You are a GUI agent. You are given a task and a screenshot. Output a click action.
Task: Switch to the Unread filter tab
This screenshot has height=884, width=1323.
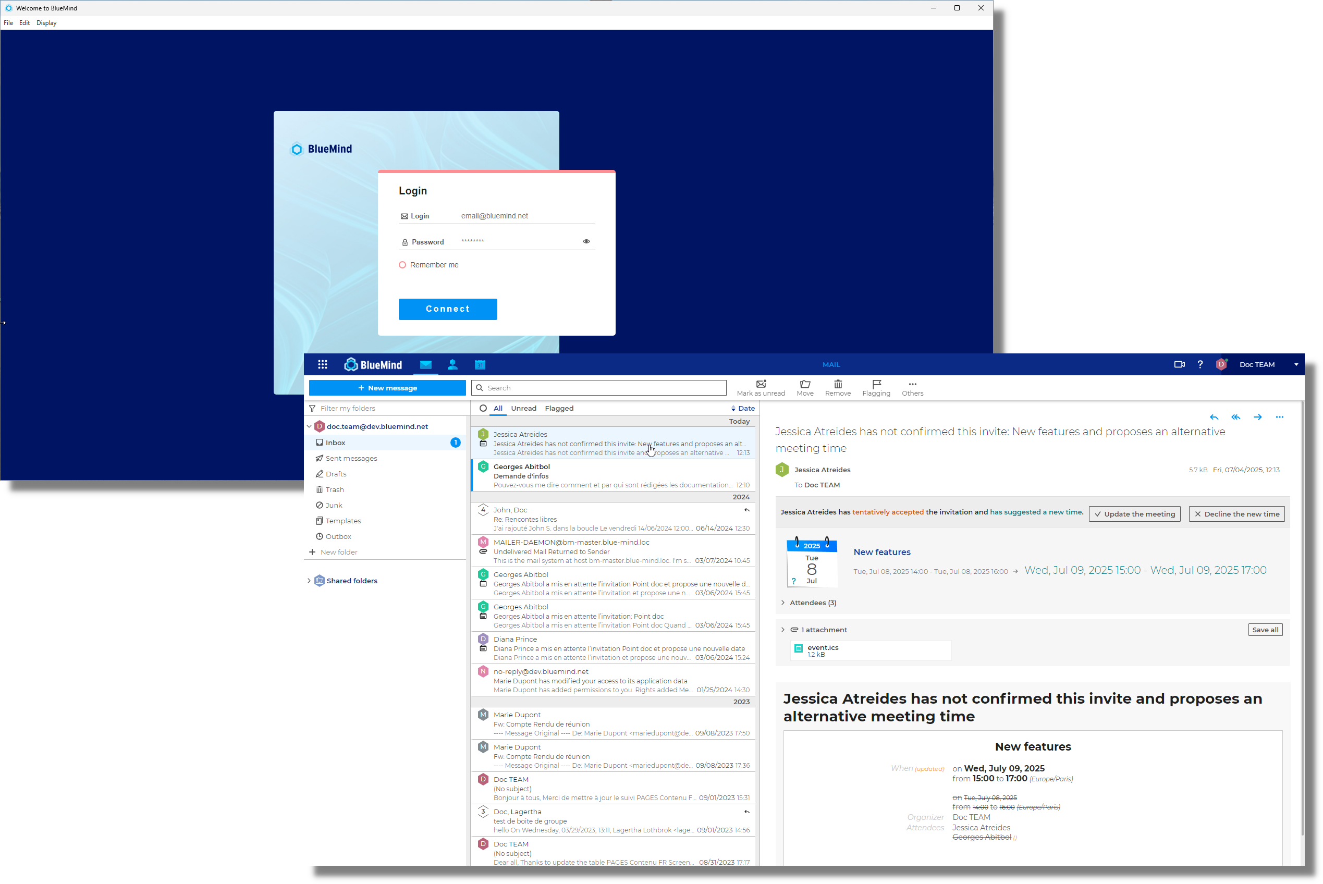click(523, 408)
